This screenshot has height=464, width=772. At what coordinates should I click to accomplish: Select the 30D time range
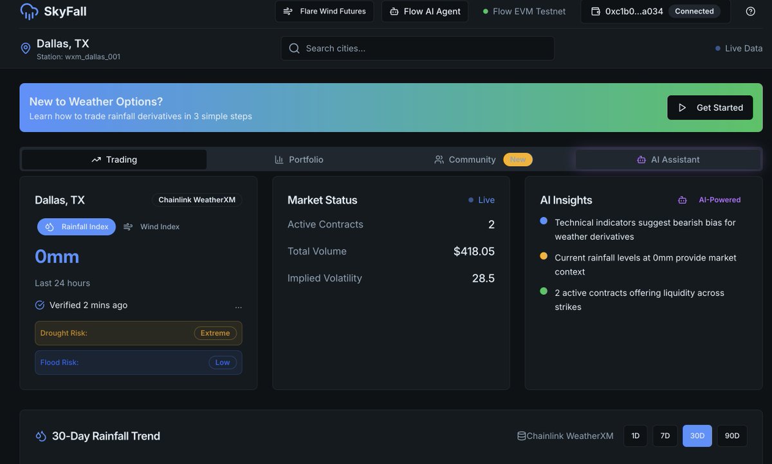(x=697, y=436)
